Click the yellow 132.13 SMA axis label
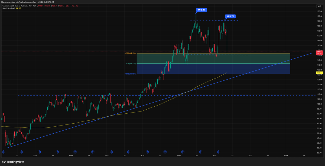This screenshot has height=166, width=325. click(319, 73)
